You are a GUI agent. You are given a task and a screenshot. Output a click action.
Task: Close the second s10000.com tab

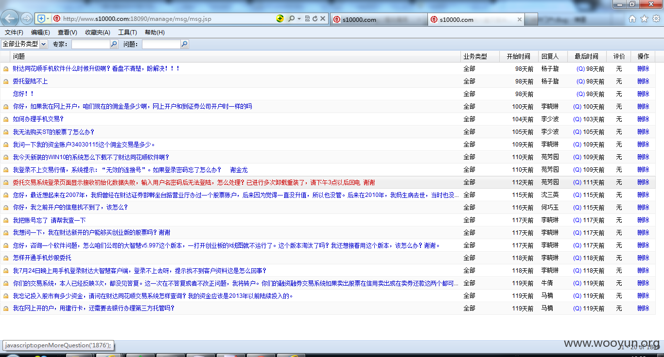519,19
